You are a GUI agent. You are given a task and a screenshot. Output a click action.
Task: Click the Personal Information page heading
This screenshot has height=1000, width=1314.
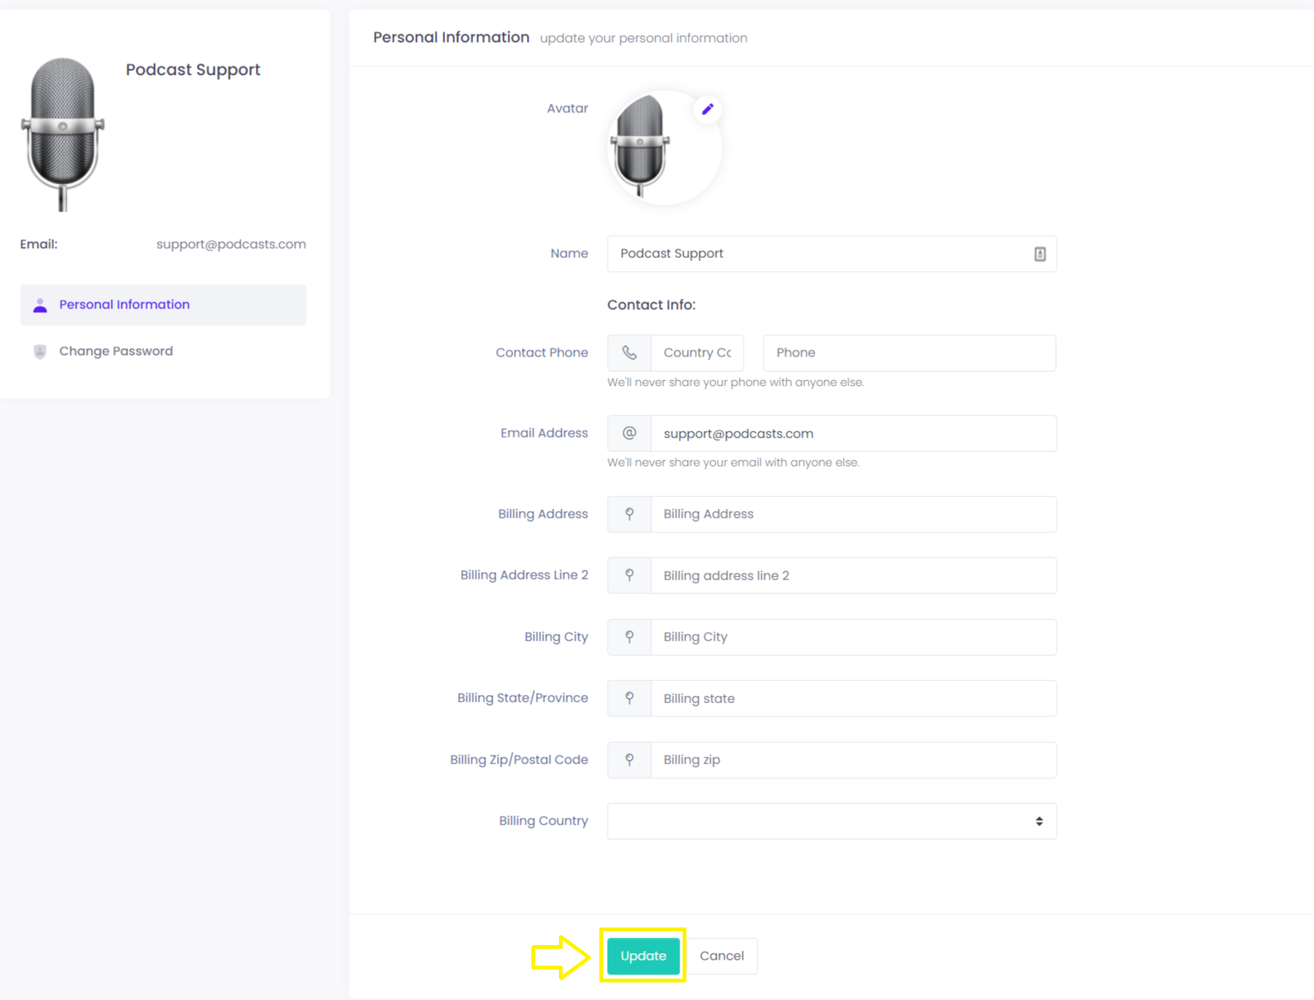tap(451, 37)
